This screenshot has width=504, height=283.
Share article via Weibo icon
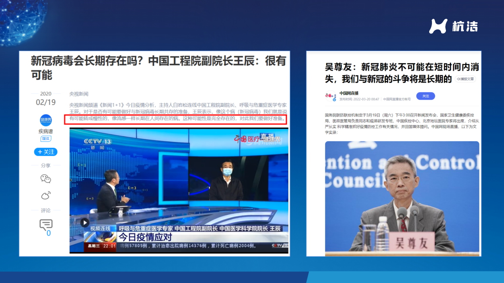pos(46,195)
